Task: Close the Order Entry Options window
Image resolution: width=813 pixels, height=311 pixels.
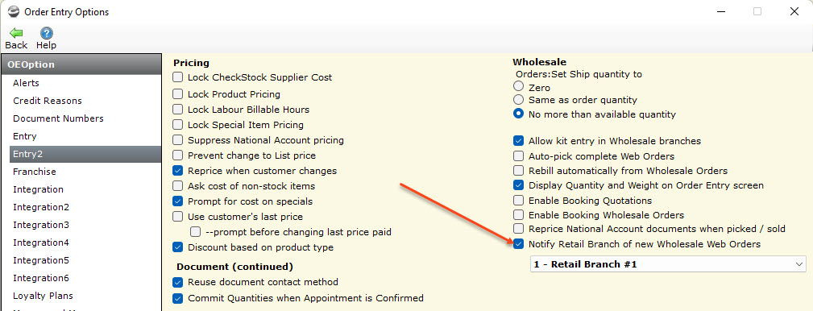Action: coord(794,11)
